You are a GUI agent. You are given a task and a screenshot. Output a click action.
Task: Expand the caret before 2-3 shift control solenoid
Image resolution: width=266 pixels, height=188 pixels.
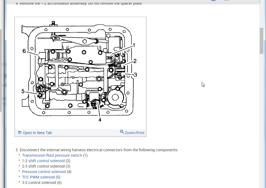(19, 166)
